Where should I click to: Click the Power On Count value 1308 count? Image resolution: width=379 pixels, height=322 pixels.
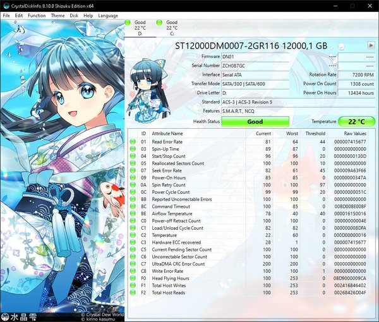(356, 84)
